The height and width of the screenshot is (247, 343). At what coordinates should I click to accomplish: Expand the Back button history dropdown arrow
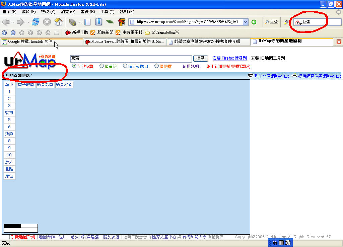click(13, 22)
